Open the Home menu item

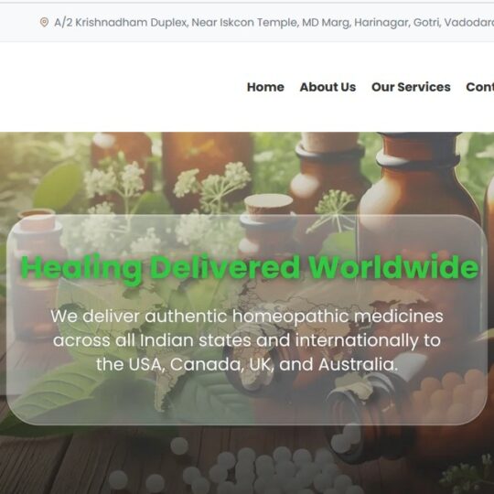[265, 87]
